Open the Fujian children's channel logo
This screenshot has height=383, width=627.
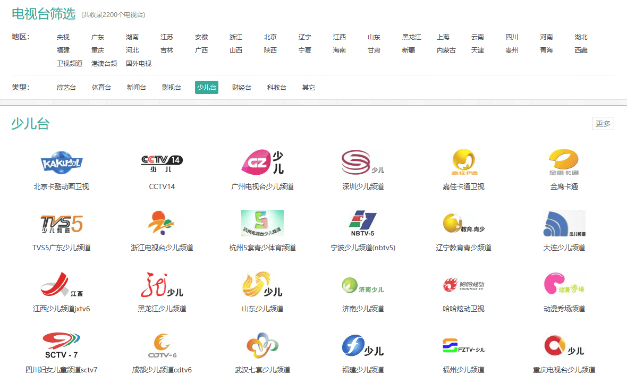(363, 346)
